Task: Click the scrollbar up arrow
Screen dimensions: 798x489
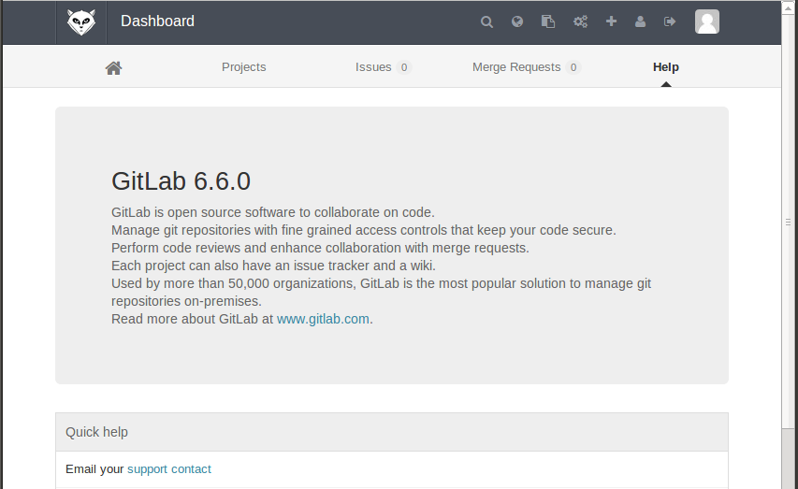Action: click(788, 7)
